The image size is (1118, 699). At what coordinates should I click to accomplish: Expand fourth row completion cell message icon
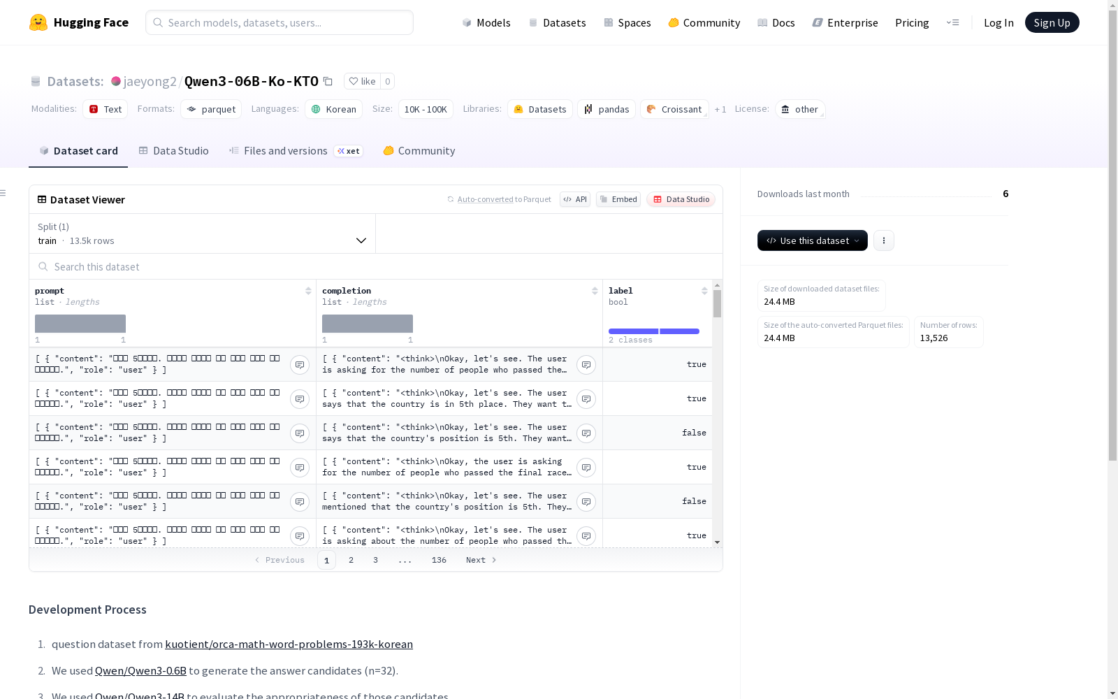pos(586,468)
